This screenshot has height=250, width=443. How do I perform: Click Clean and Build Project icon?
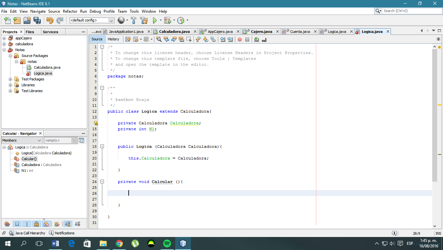click(x=144, y=20)
